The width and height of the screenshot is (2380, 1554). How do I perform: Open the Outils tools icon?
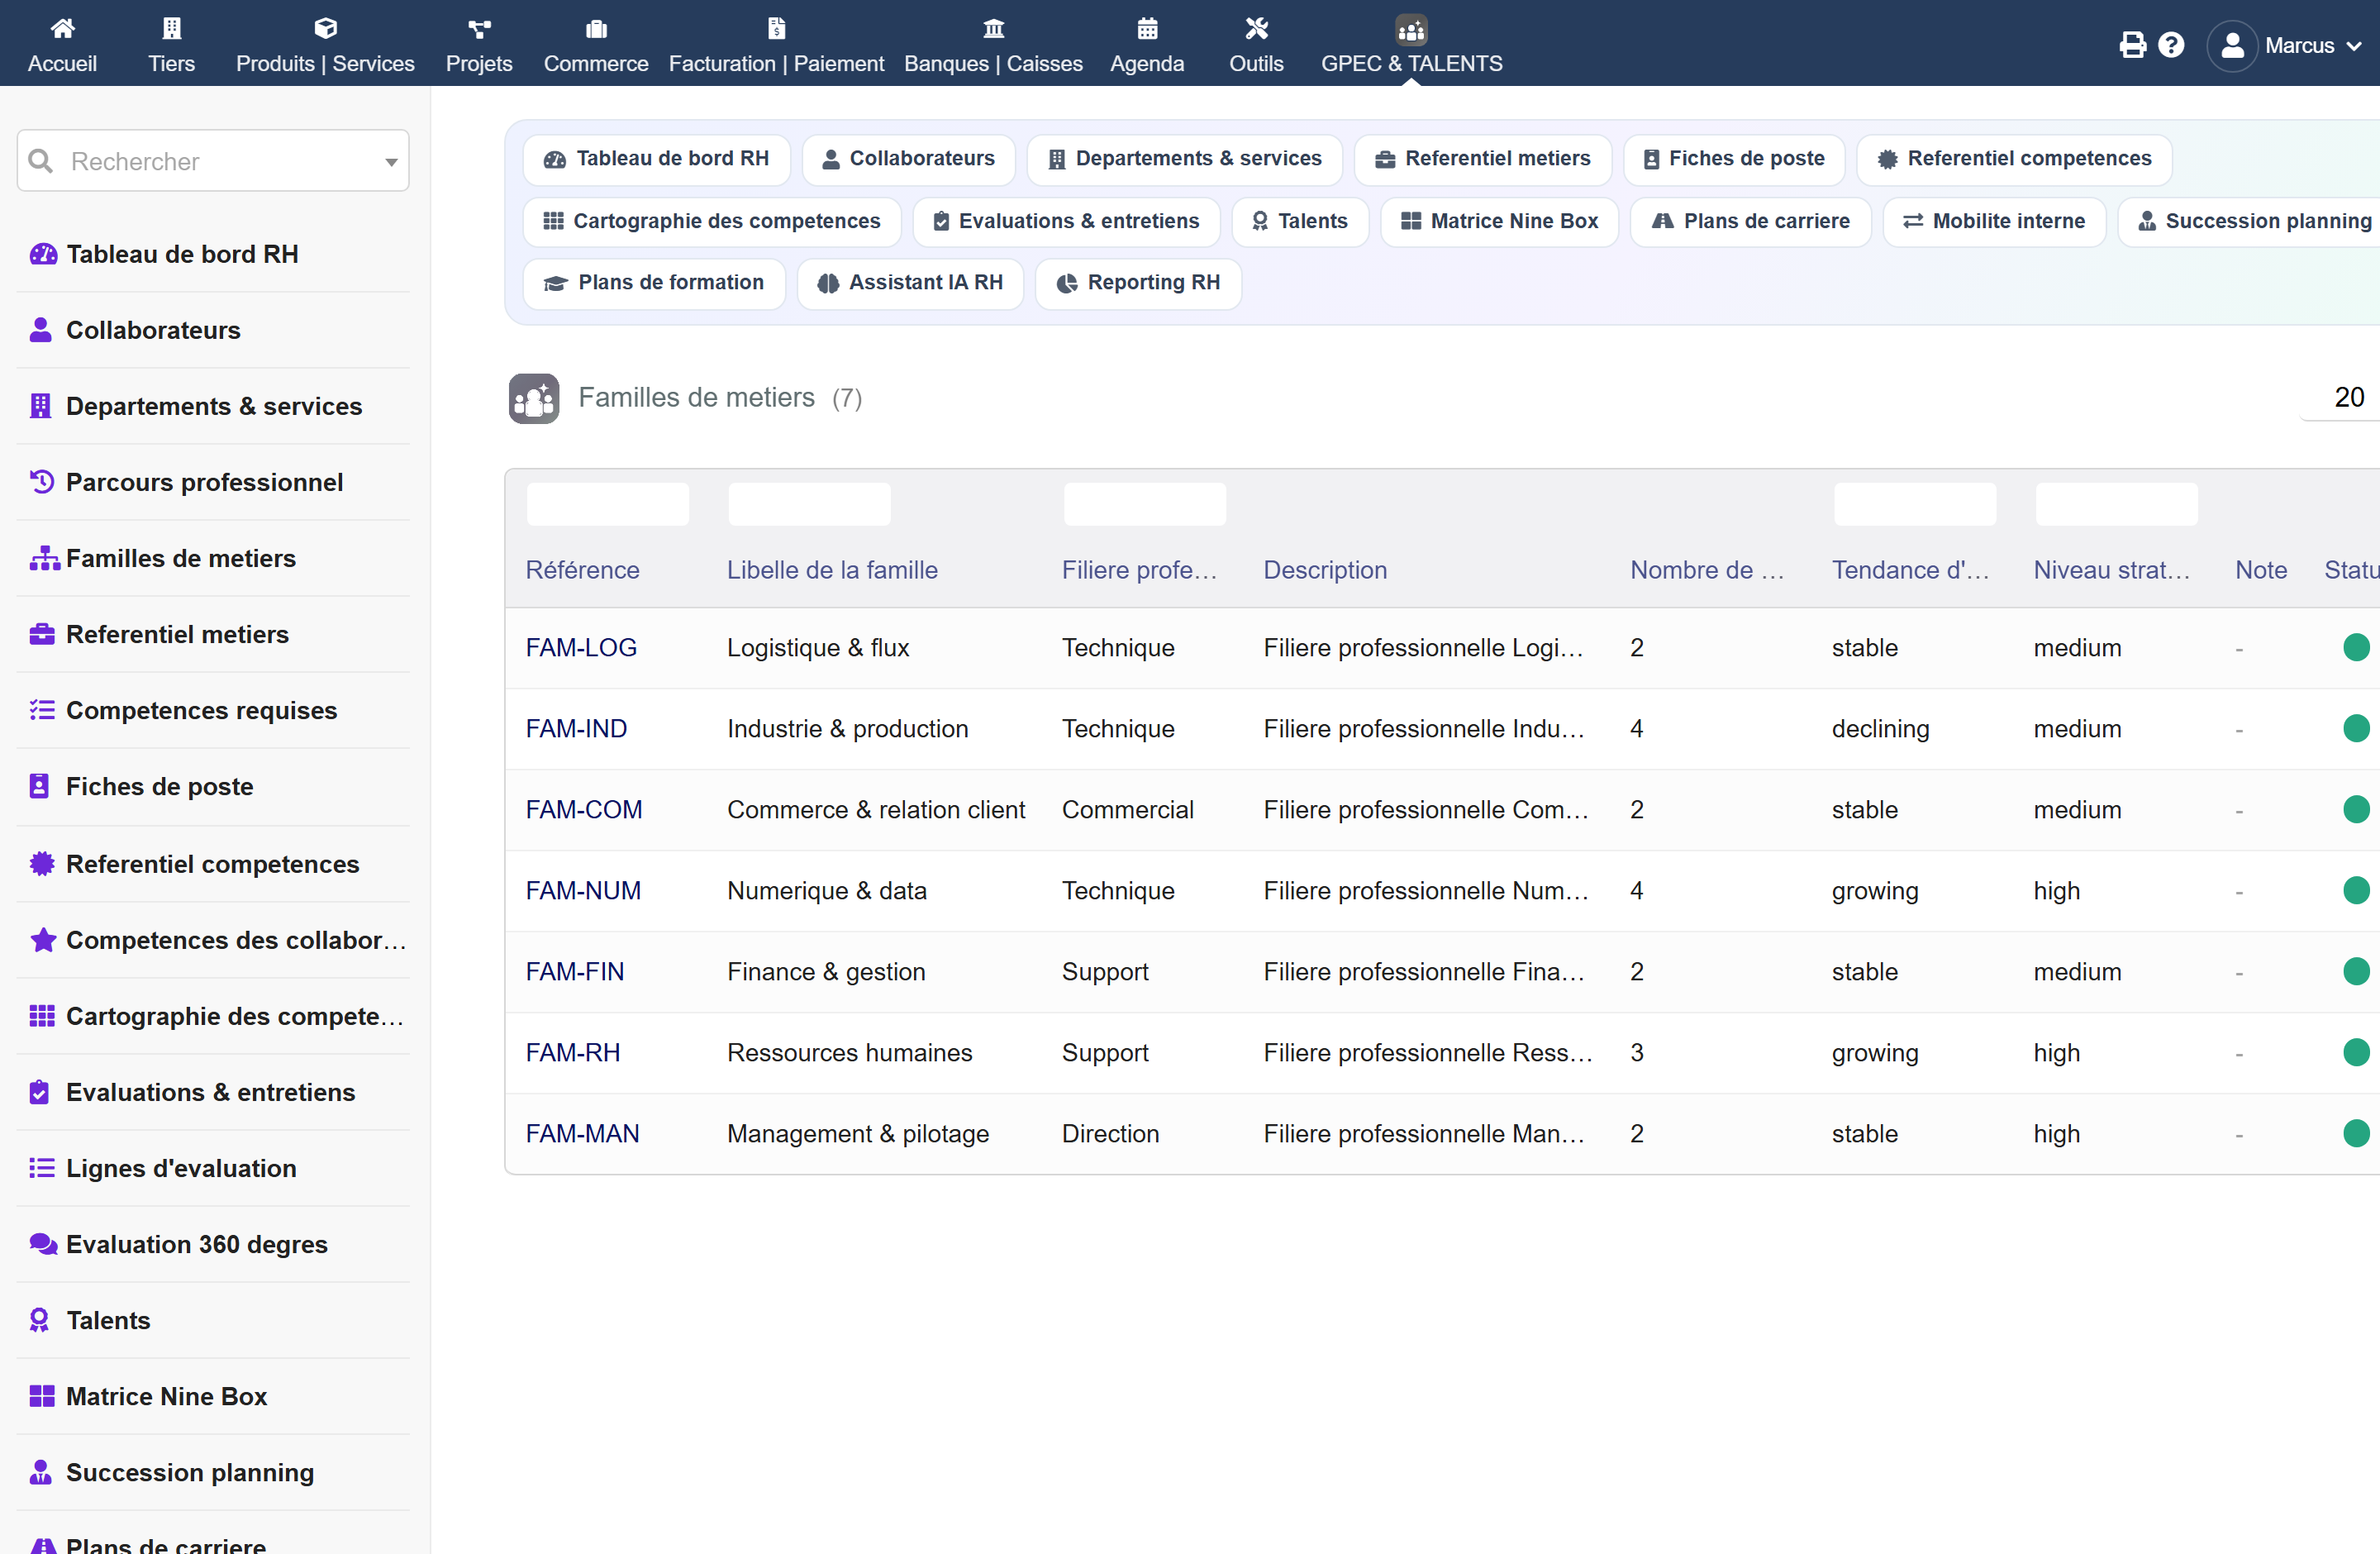(1256, 28)
